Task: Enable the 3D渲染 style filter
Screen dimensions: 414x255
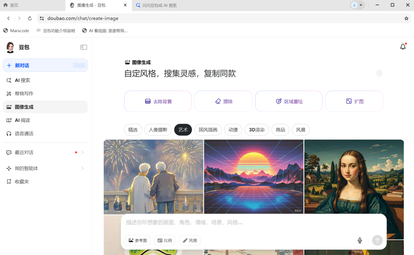Action: point(257,130)
